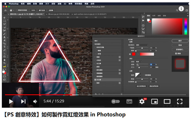Viewport: 191px width, 119px height.
Task: Select the Type tool (T)
Action: pyautogui.click(x=5, y=47)
